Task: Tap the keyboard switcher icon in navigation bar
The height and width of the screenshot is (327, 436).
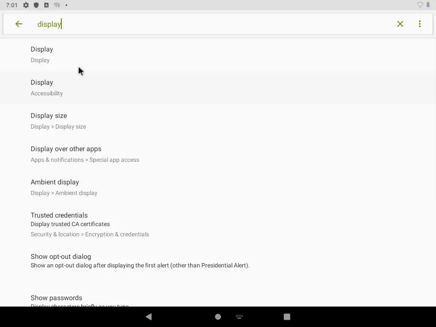Action: pos(239,316)
